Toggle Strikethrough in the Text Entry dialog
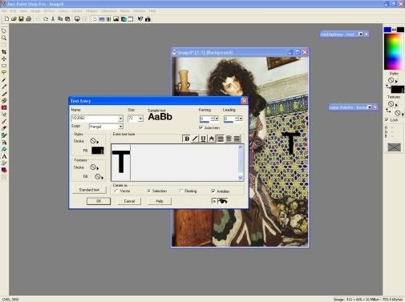The width and height of the screenshot is (405, 302). point(212,139)
